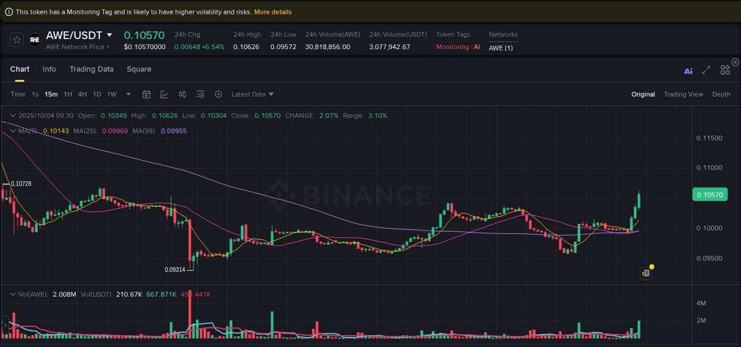Add AWE/USDT to favorites via star icon
Viewport: 741px width, 347px height.
[16, 40]
